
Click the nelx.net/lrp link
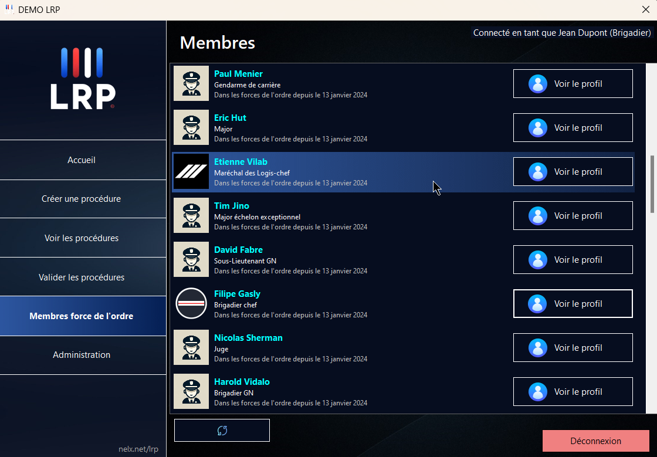point(137,449)
